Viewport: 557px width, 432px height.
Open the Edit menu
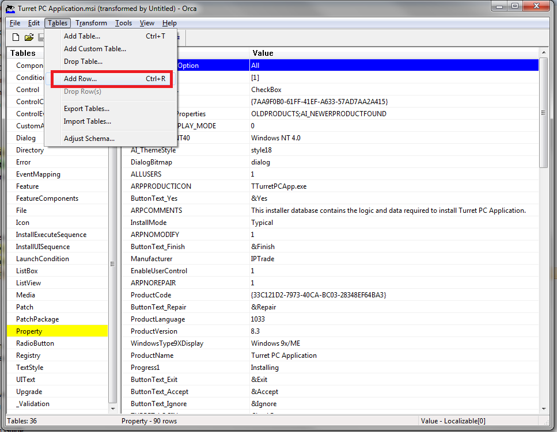tap(34, 23)
